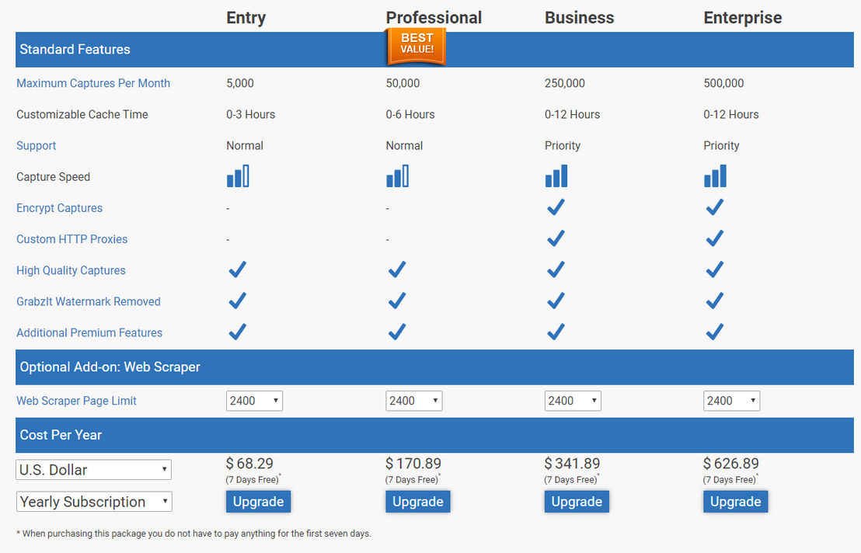The image size is (861, 553).
Task: Click the $ 341.89 Business price
Action: point(572,464)
